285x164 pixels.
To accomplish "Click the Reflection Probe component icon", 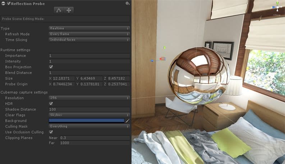I will 3,3.
